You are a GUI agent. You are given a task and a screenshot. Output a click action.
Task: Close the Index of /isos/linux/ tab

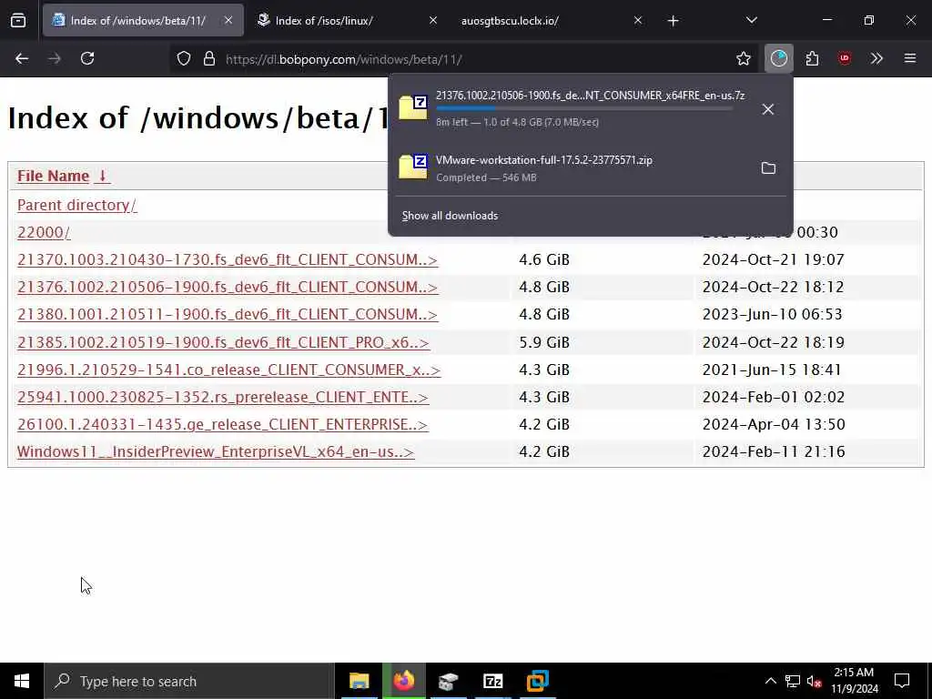[433, 20]
